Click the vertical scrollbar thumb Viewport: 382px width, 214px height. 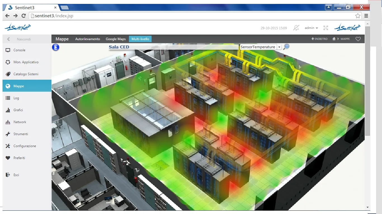pyautogui.click(x=368, y=81)
